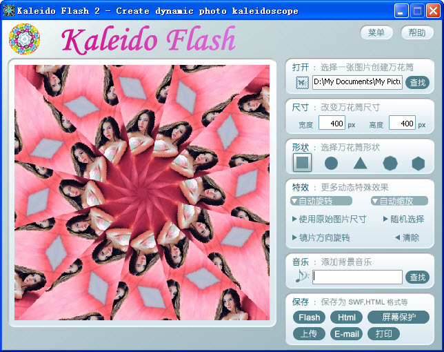Click the Kaleido Flash kaleidoscope logo

coord(24,39)
